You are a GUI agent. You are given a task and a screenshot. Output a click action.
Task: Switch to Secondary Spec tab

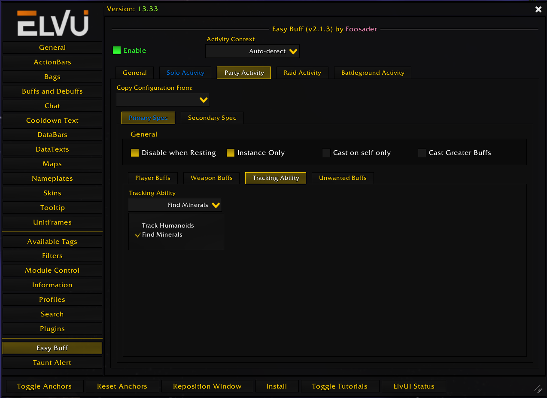click(212, 118)
